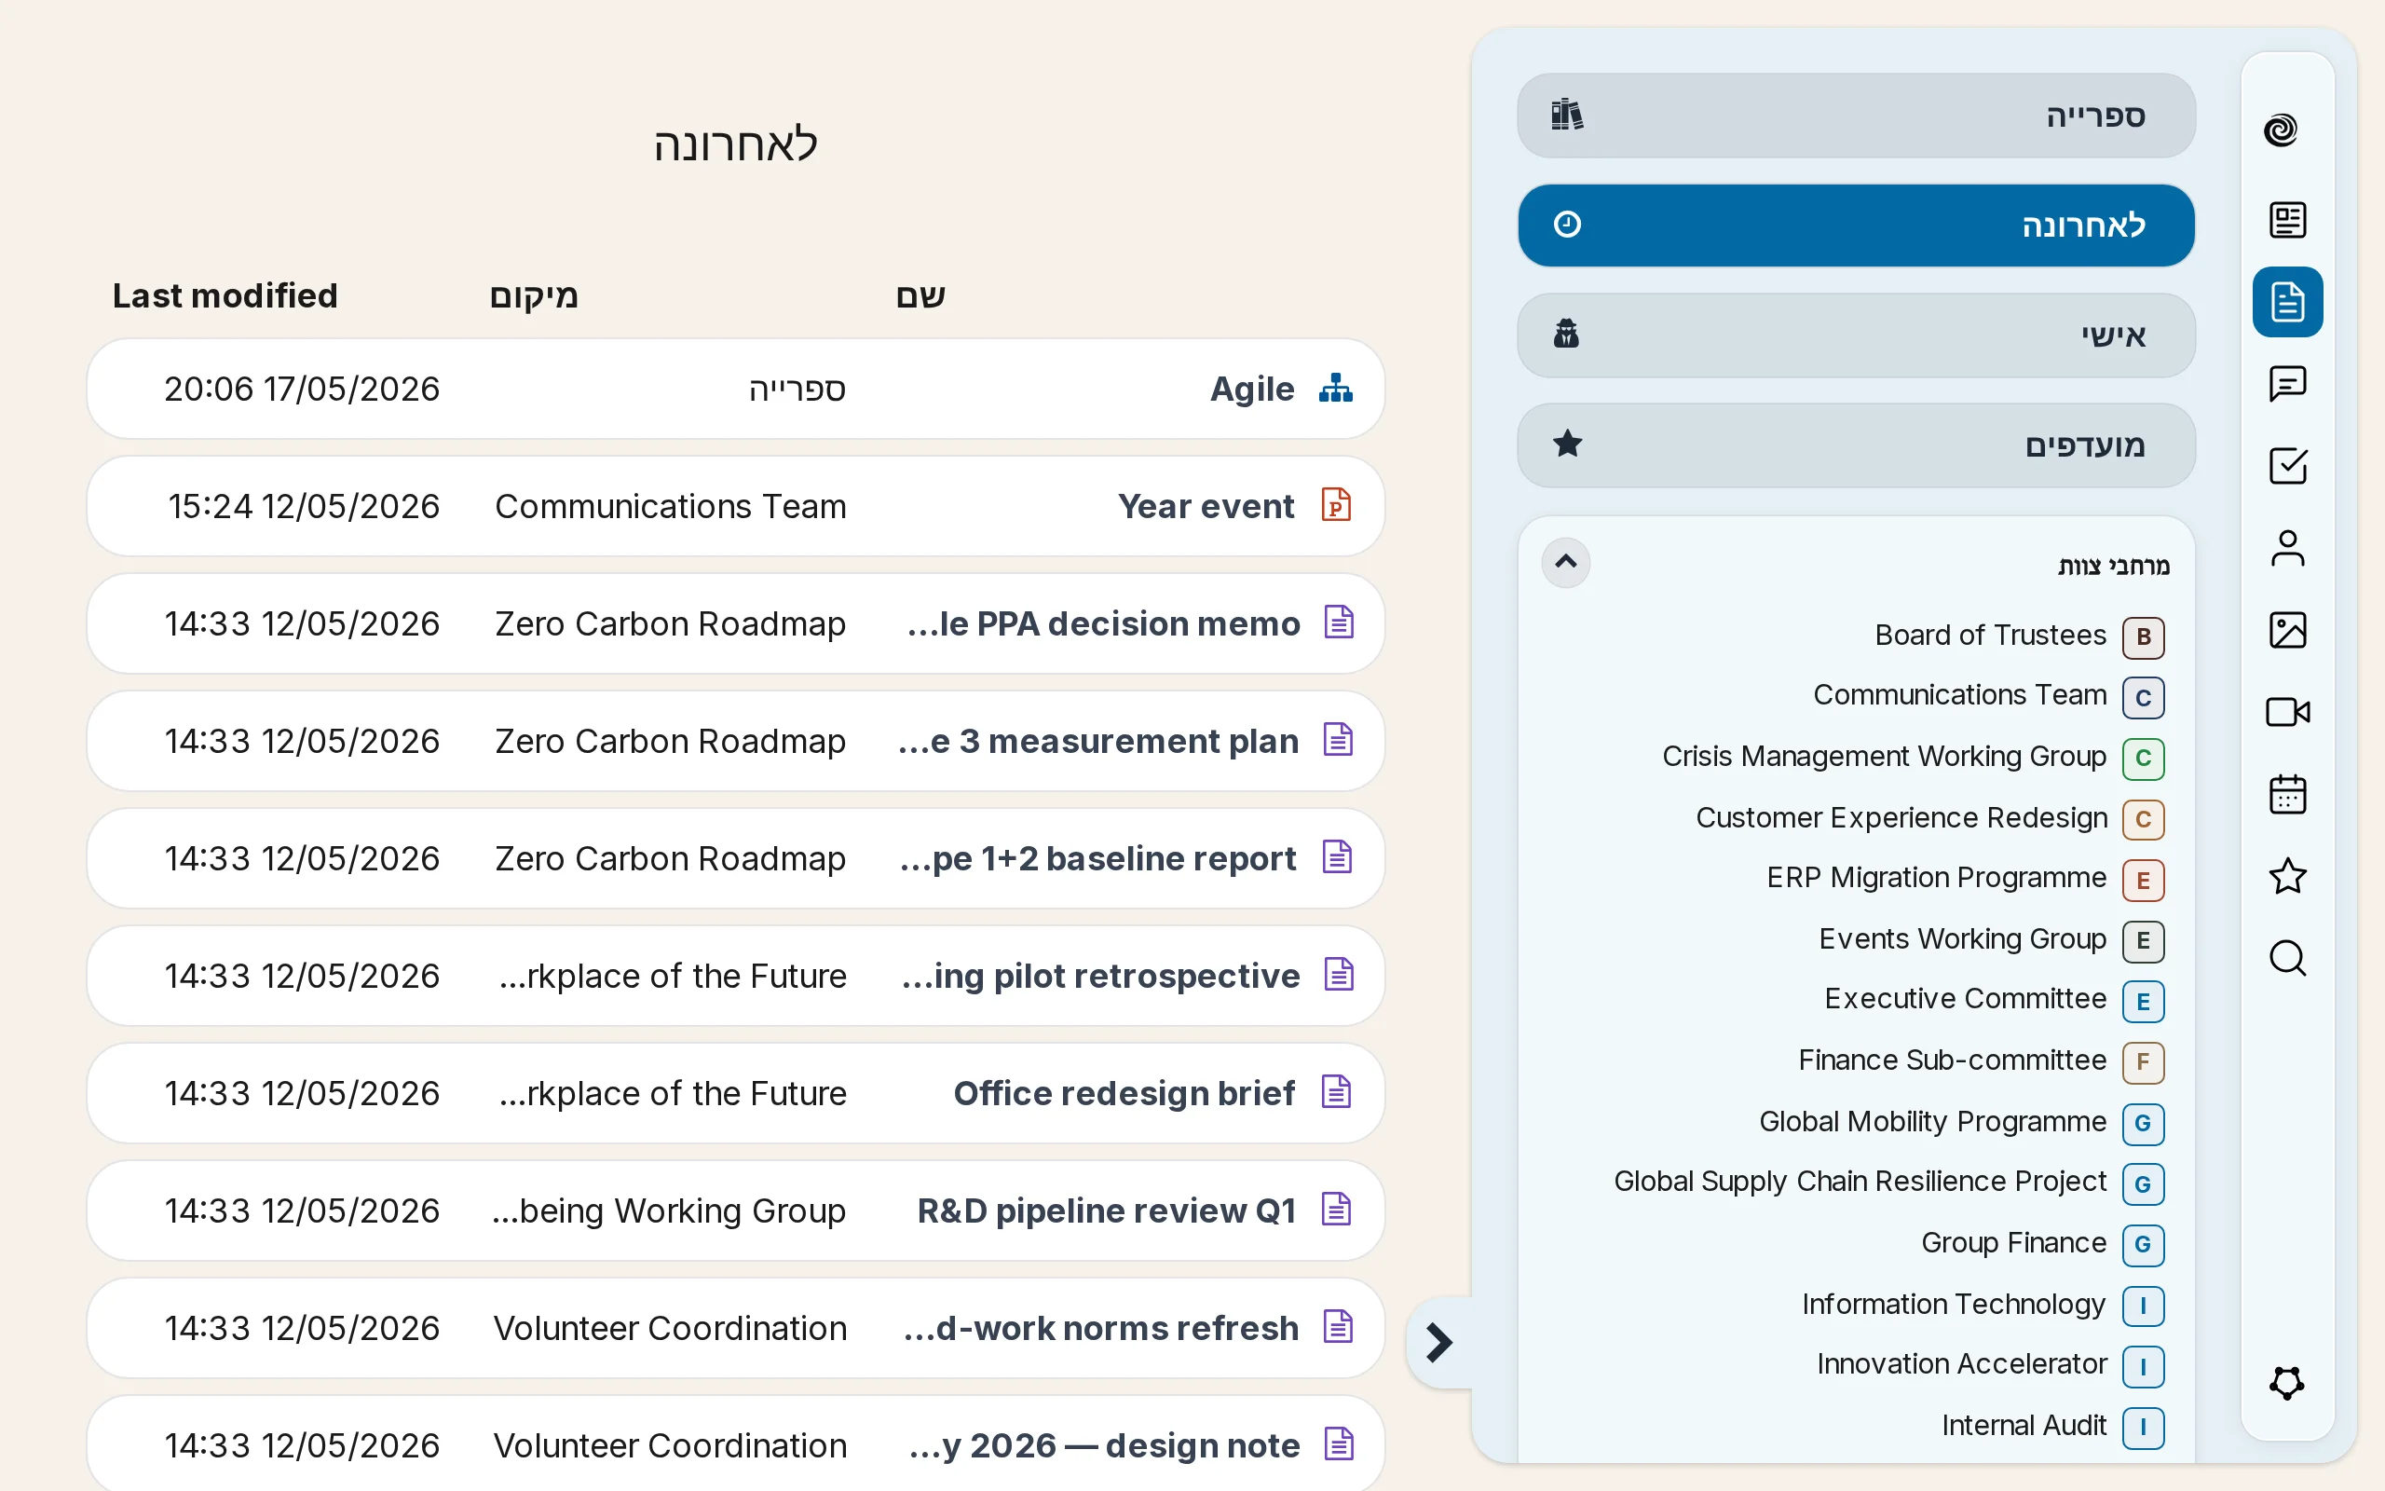Open the calendar icon in sidebar
Image resolution: width=2385 pixels, height=1491 pixels.
click(2286, 794)
